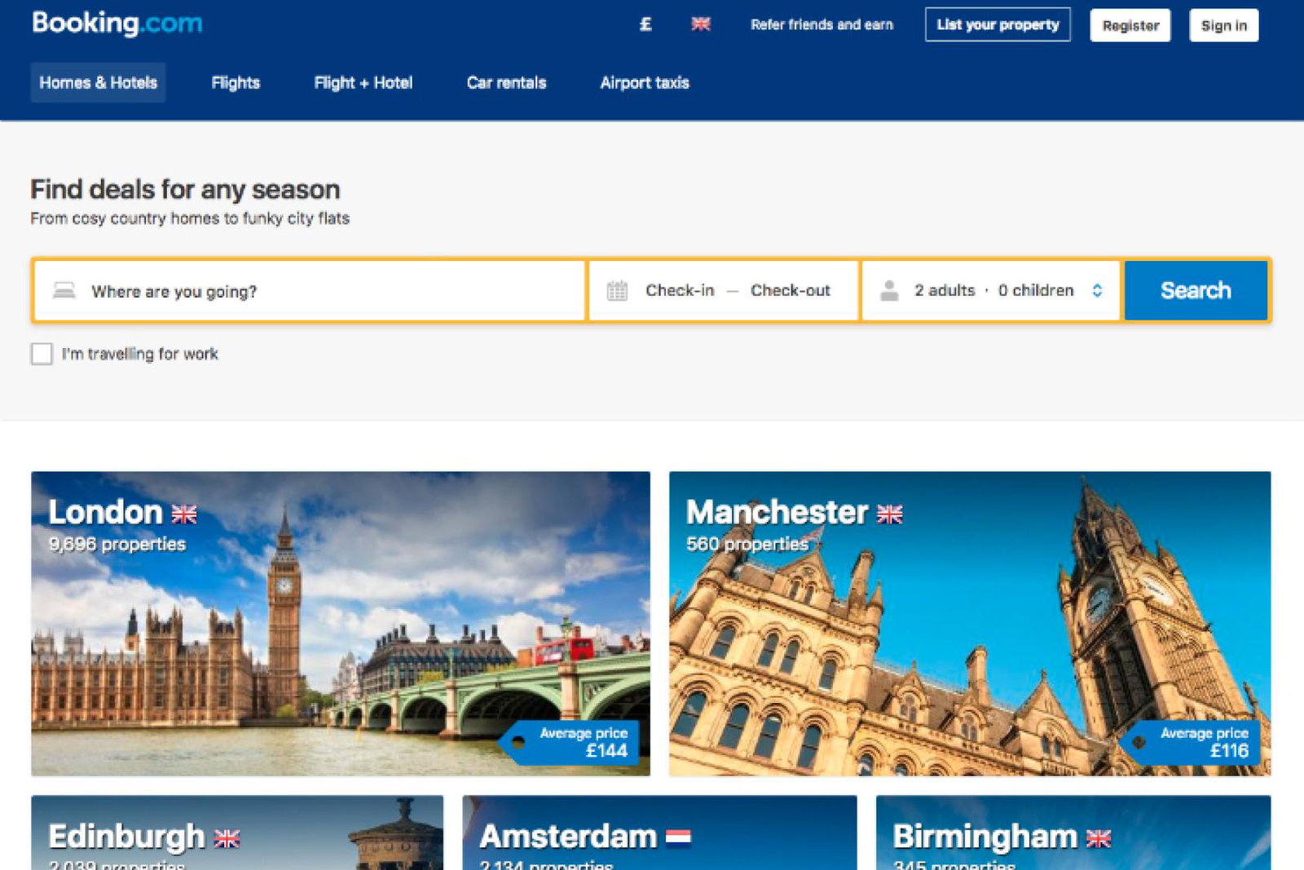Select the Homes & Hotels tab
This screenshot has width=1304, height=870.
pyautogui.click(x=98, y=82)
